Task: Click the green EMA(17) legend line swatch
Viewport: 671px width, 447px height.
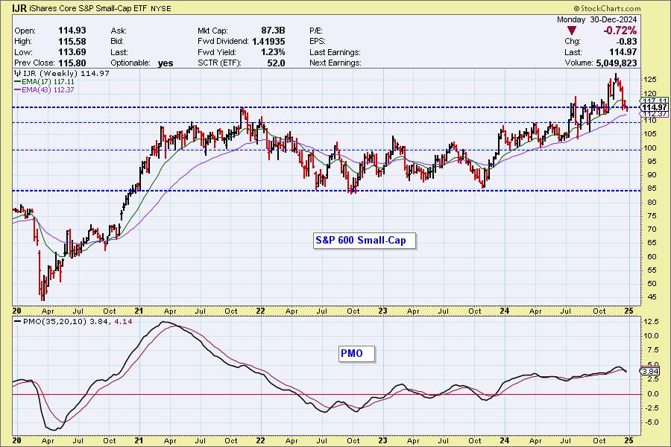Action: [x=18, y=82]
